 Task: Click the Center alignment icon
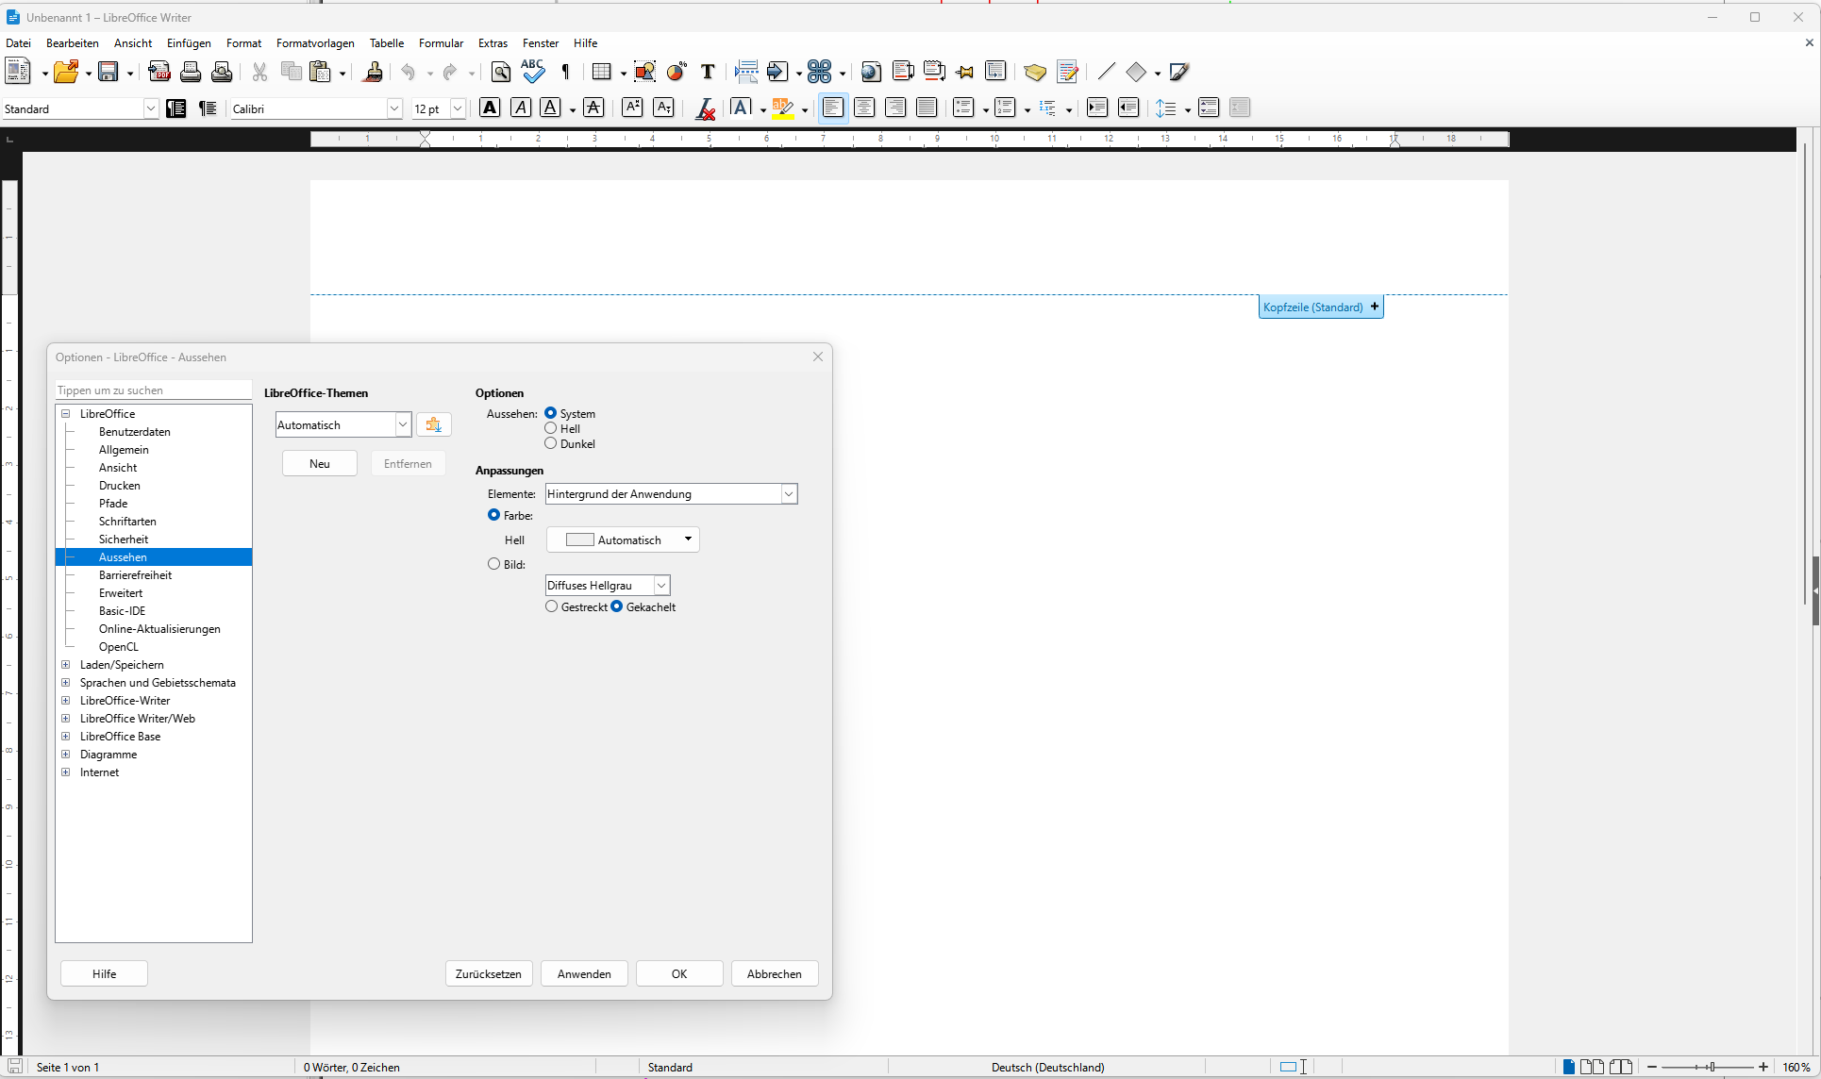[x=863, y=108]
